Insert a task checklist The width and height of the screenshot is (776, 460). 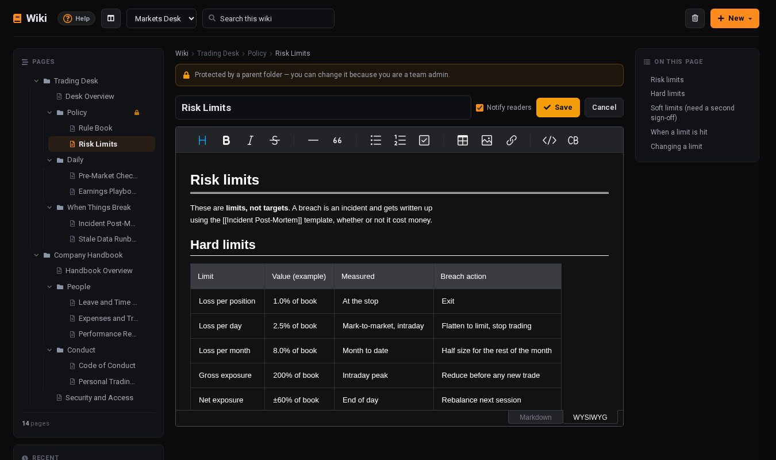[x=424, y=140]
